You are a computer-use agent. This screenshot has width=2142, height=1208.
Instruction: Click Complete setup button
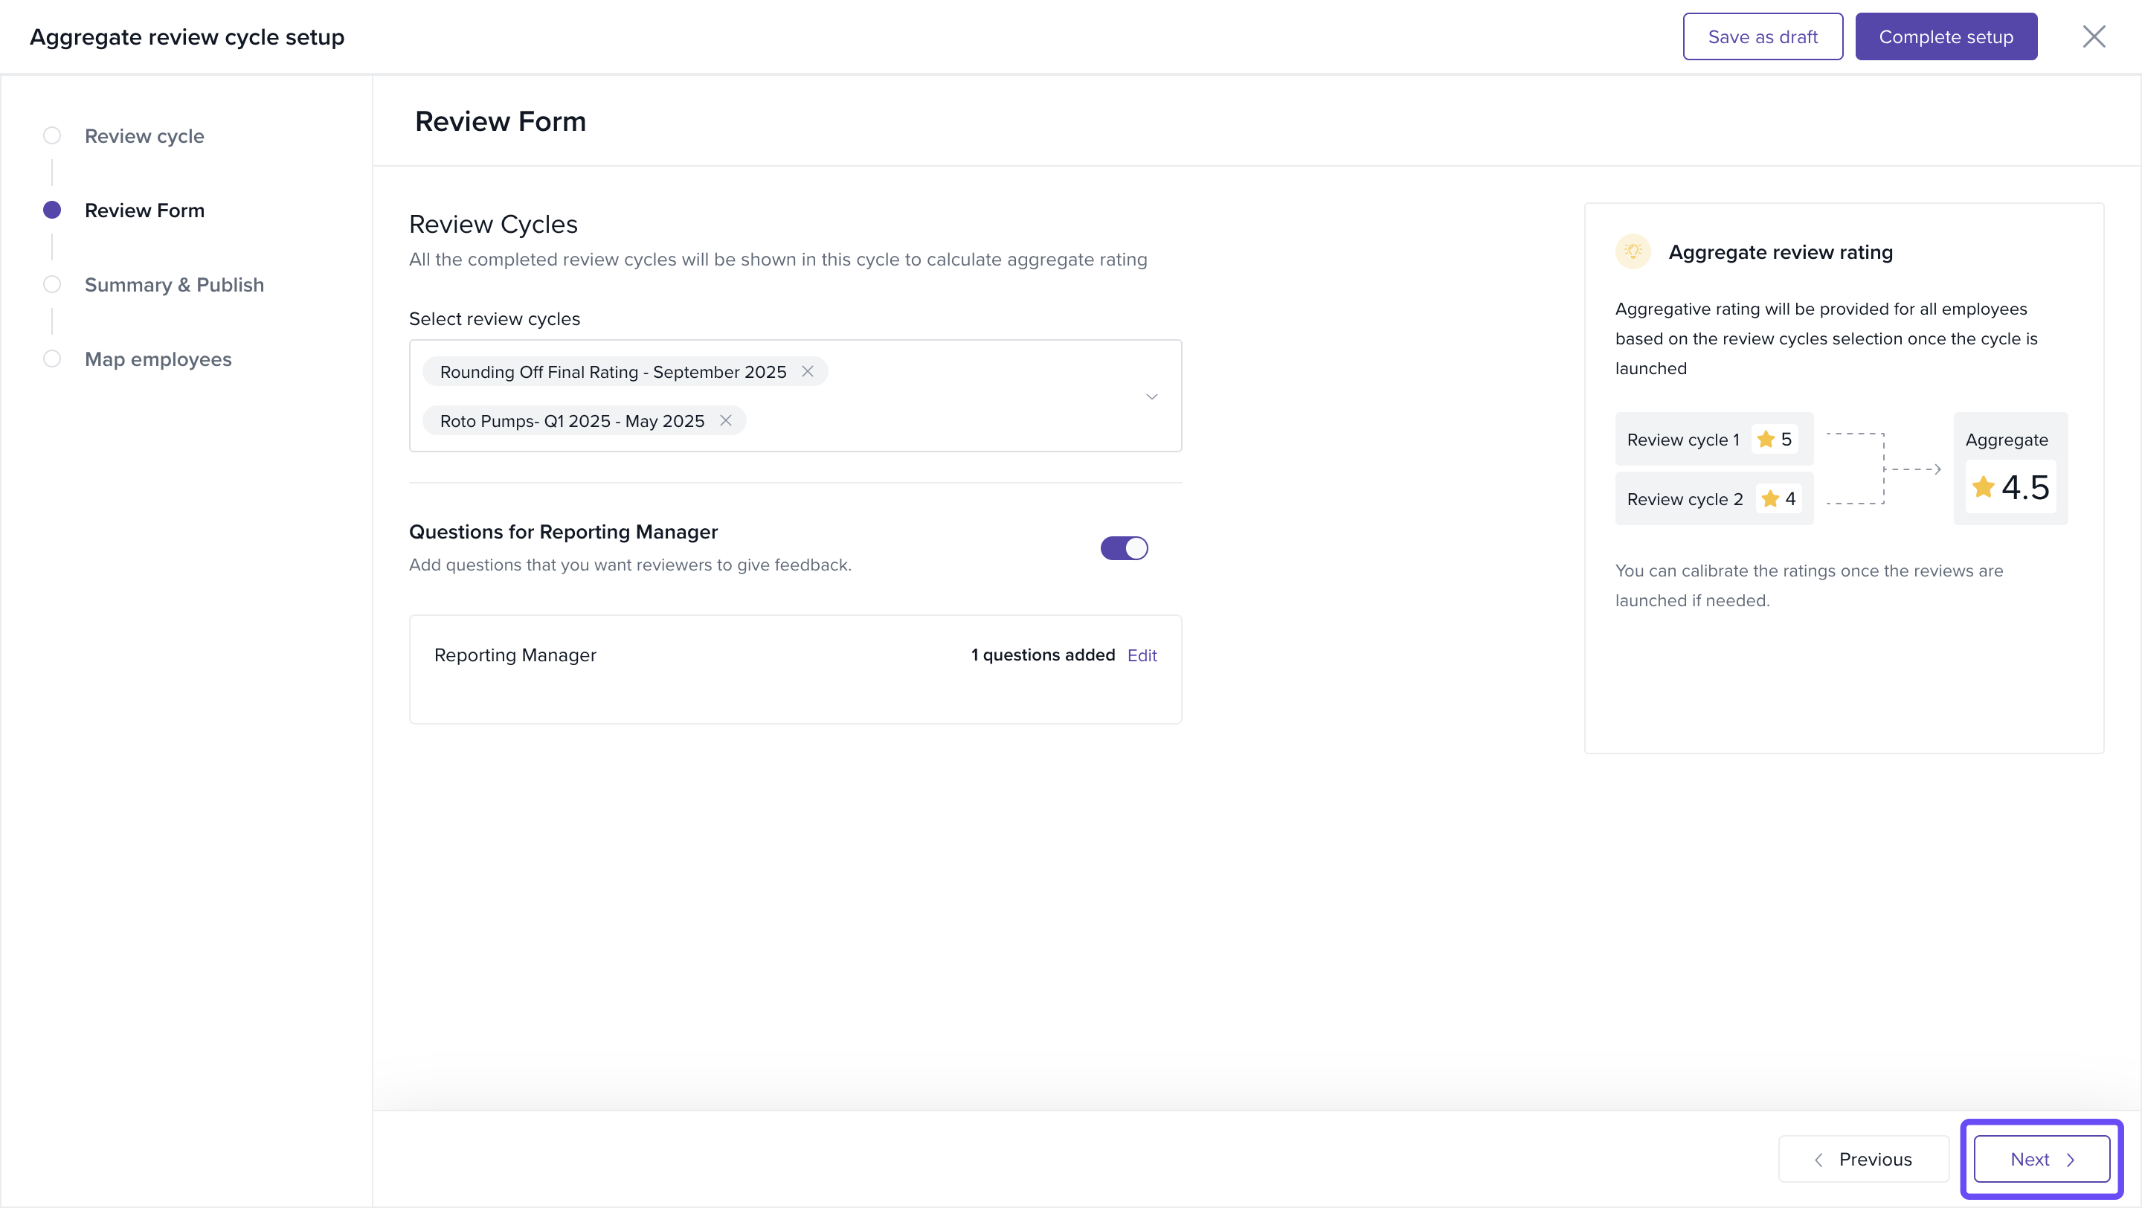coord(1945,36)
